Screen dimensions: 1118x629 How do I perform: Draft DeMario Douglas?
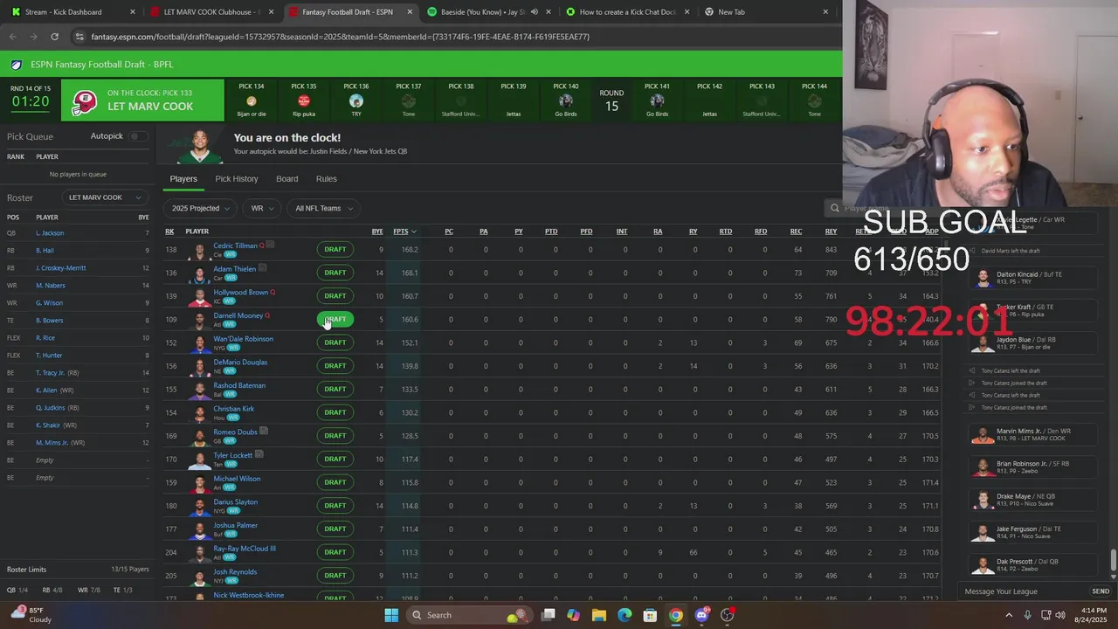tap(335, 366)
